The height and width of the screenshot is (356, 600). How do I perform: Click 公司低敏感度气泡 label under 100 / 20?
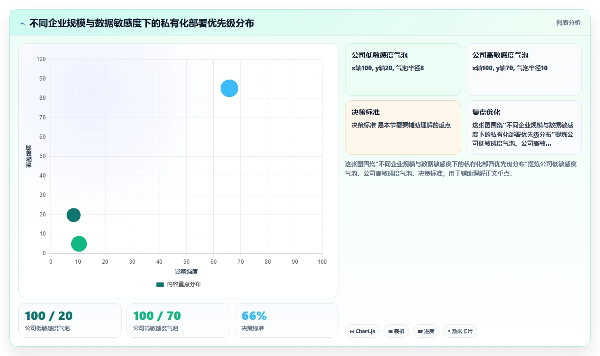coord(47,328)
